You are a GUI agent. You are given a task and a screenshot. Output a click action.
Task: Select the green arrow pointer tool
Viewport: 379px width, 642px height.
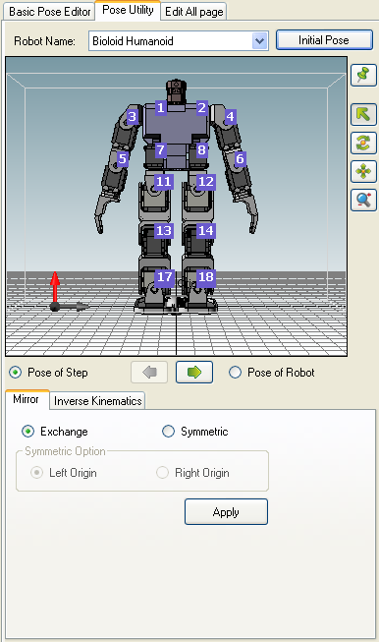(x=363, y=114)
